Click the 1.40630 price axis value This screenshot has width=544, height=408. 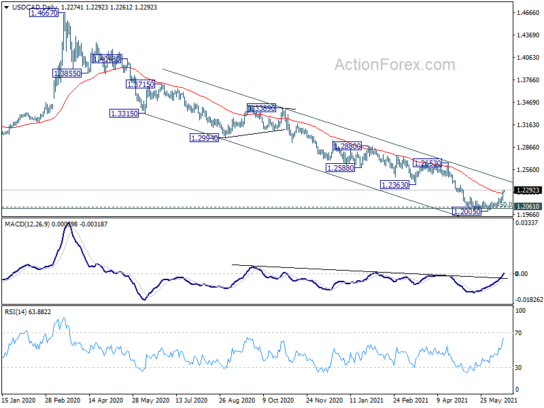(528, 58)
